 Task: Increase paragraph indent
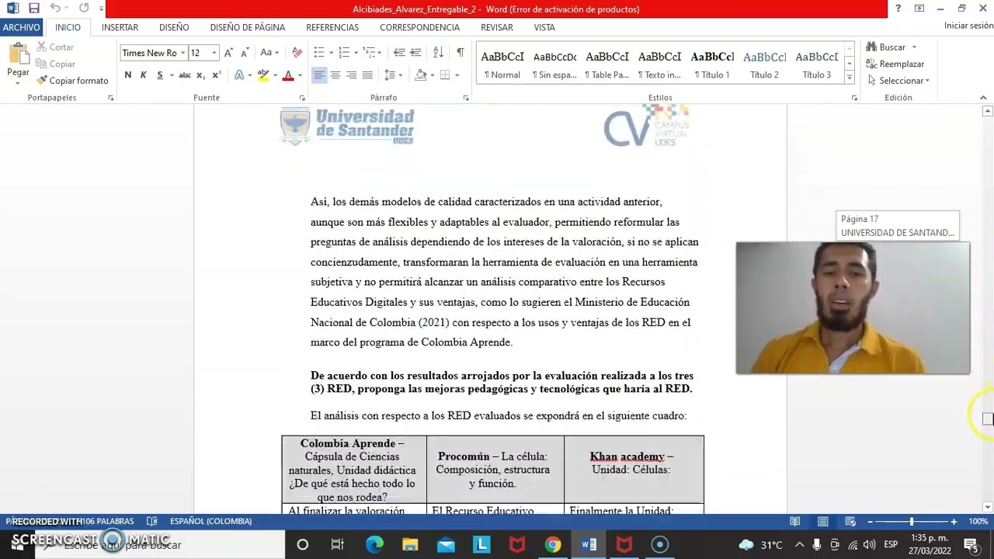415,53
